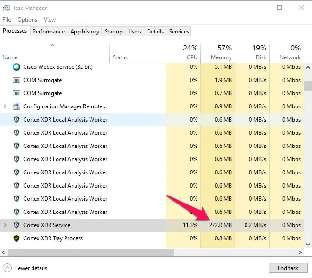Click the Fewer details link
The height and width of the screenshot is (278, 312).
31,268
